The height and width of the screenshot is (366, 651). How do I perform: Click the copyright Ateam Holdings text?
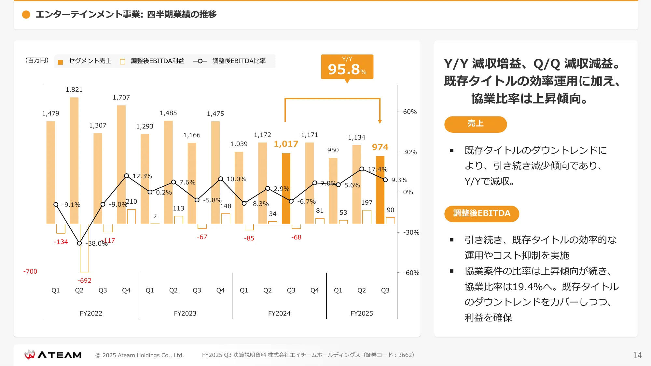coord(140,355)
